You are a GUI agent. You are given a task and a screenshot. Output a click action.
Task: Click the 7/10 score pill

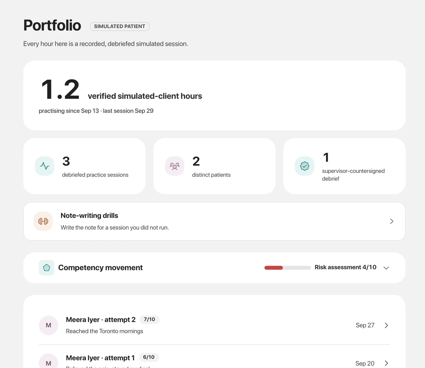(150, 319)
